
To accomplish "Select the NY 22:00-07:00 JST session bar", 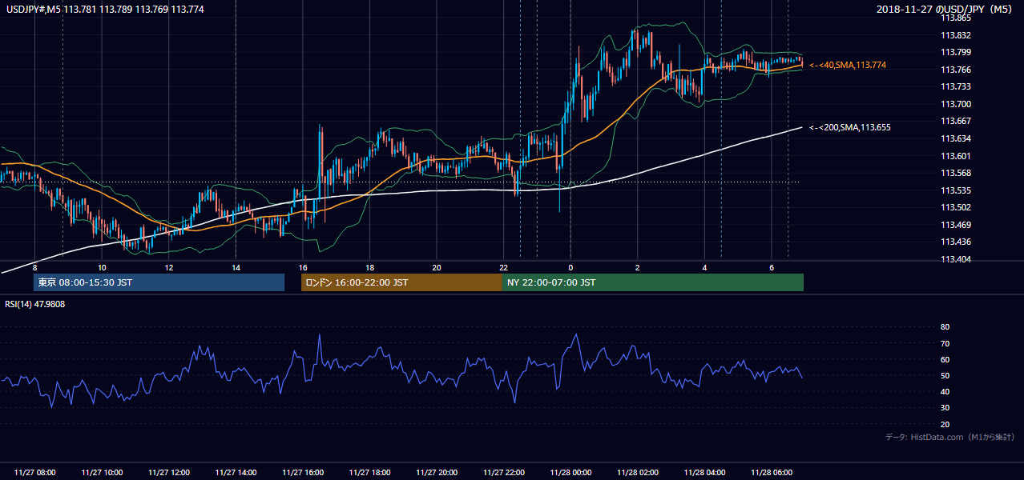I will 653,282.
